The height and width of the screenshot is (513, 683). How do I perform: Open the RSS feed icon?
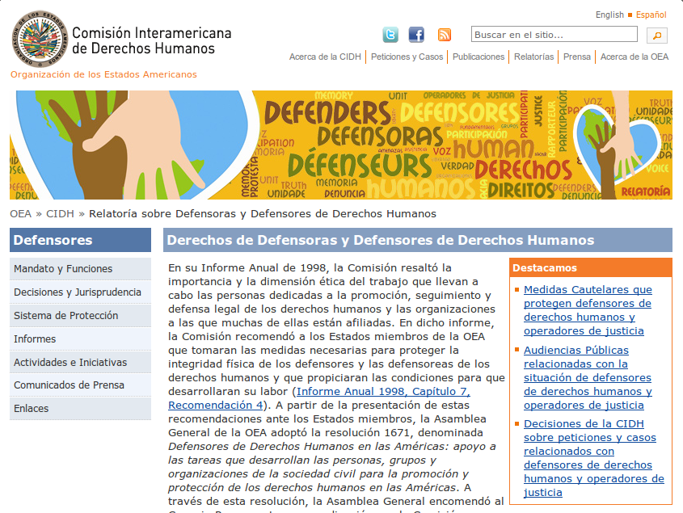tap(445, 35)
